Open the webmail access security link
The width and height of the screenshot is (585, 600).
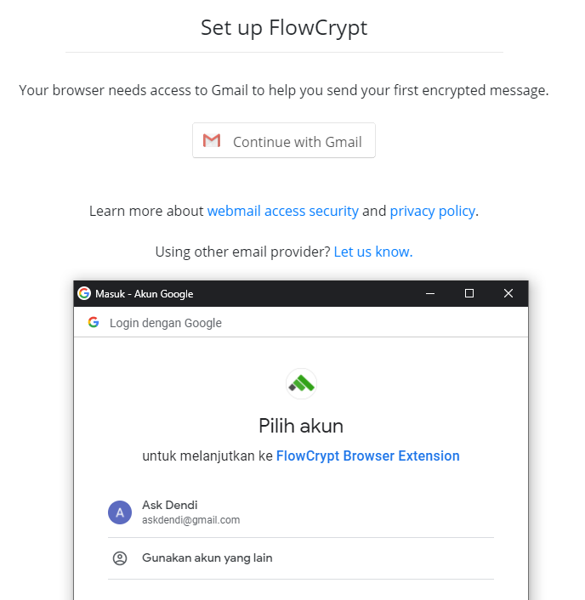283,211
